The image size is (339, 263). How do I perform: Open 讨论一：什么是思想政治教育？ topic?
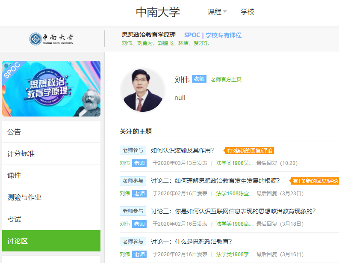coord(192,242)
